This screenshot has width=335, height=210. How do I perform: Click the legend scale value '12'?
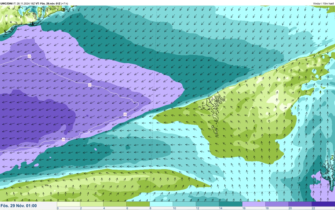pyautogui.click(x=197, y=208)
